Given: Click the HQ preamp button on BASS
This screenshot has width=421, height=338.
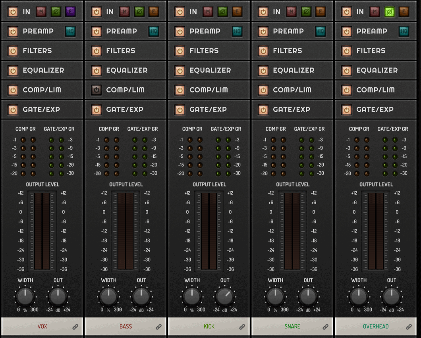Looking at the screenshot, I should pyautogui.click(x=153, y=31).
